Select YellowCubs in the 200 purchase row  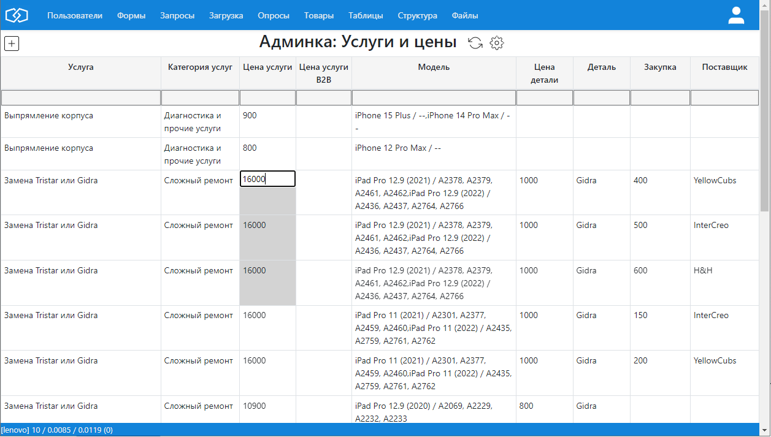tap(724, 373)
